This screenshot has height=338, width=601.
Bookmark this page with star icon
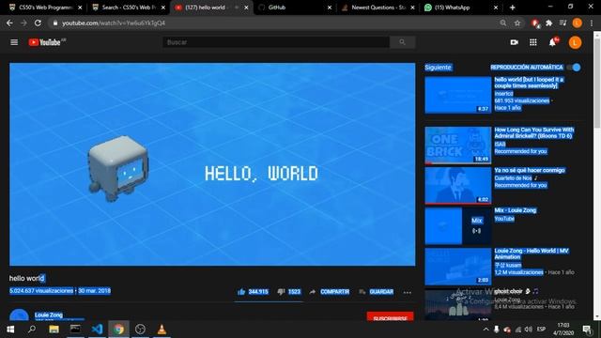coord(517,23)
